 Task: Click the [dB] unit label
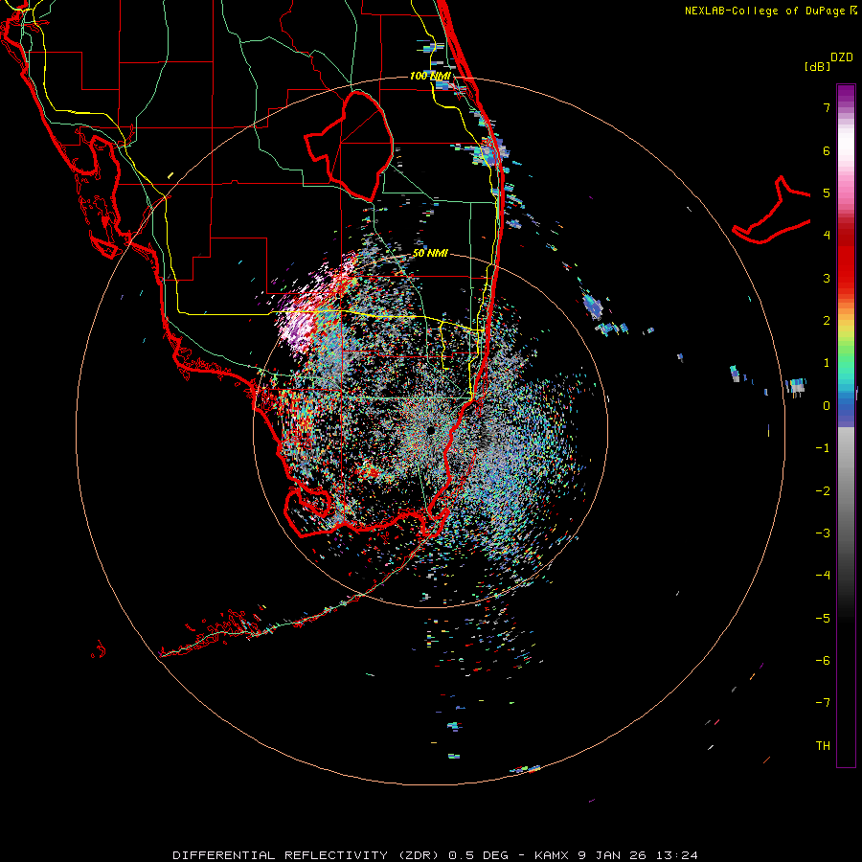818,66
